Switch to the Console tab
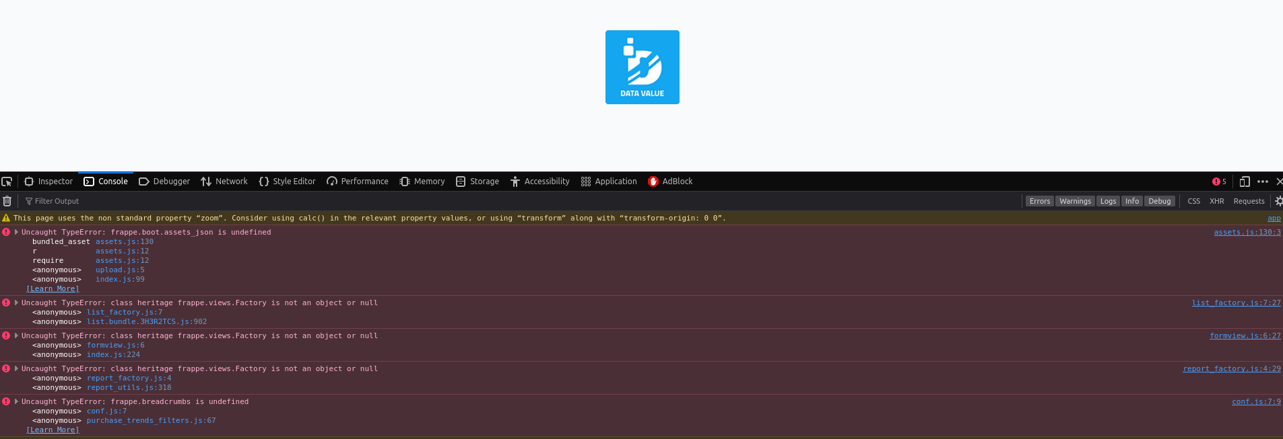This screenshot has width=1283, height=439. pyautogui.click(x=106, y=182)
